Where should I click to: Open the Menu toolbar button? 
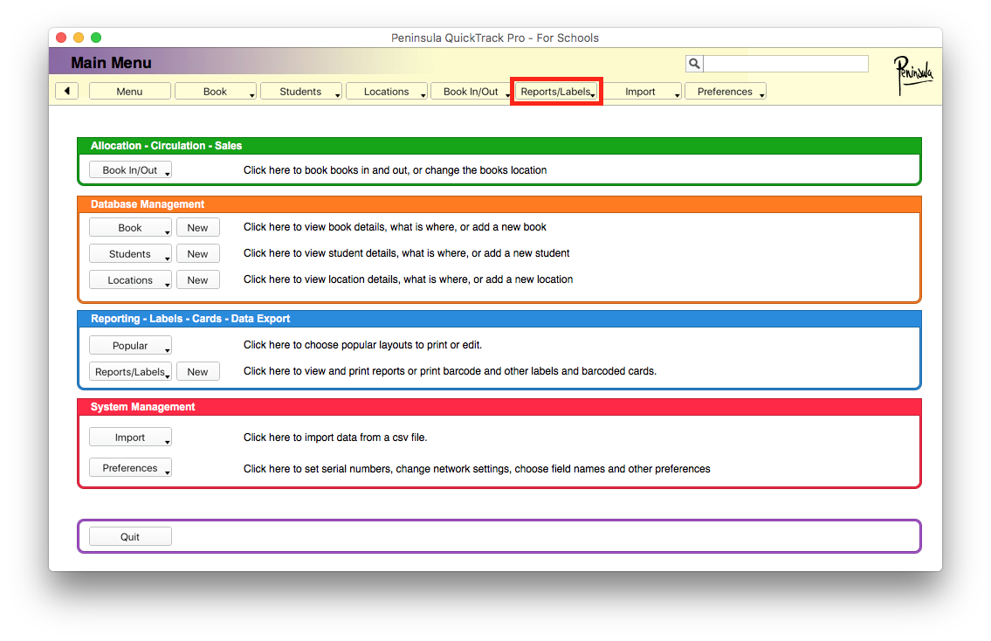pos(129,91)
